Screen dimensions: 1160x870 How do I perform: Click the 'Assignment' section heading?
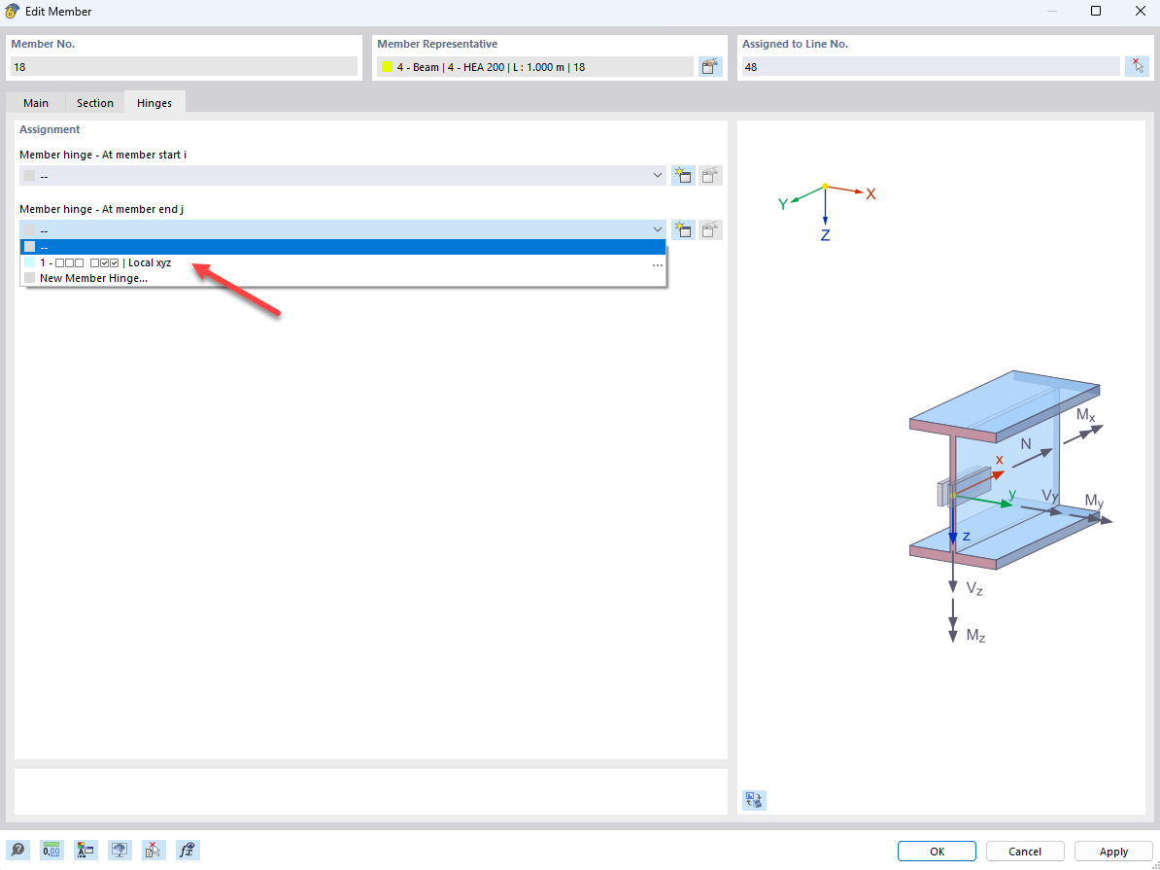[50, 129]
